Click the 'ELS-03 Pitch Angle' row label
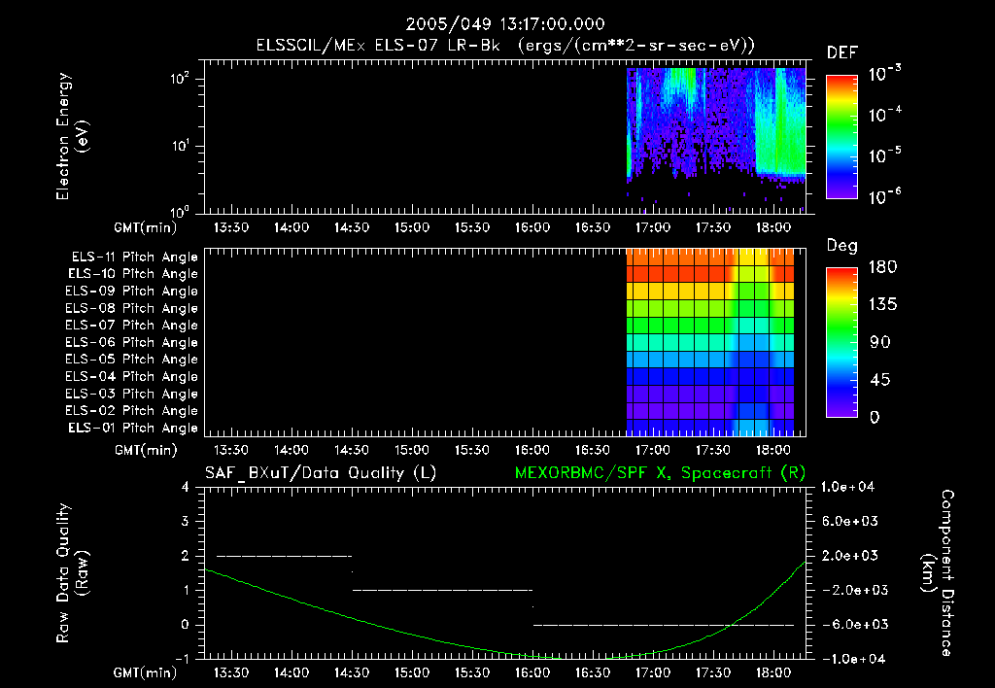The width and height of the screenshot is (995, 688). [x=132, y=394]
